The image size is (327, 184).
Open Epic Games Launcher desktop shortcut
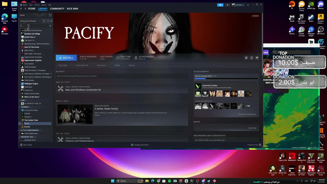click(x=302, y=19)
